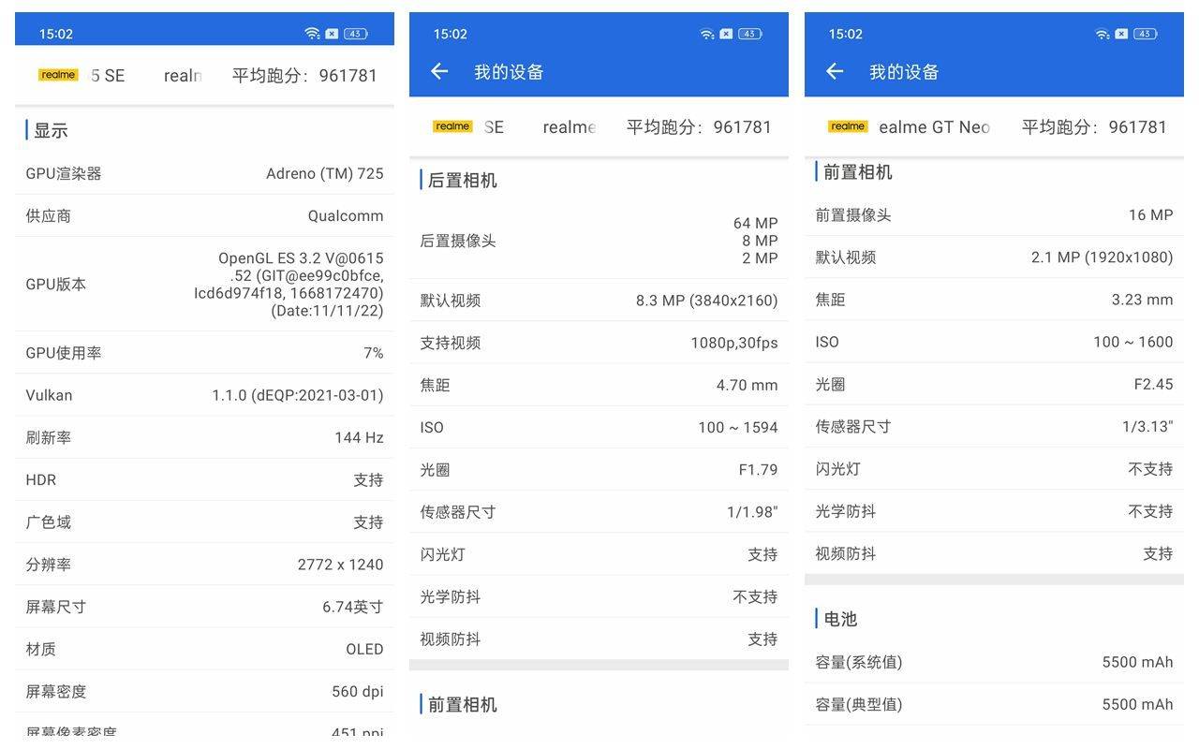Select the 后置摄像头 64 MP row
The height and width of the screenshot is (749, 1199).
click(599, 241)
